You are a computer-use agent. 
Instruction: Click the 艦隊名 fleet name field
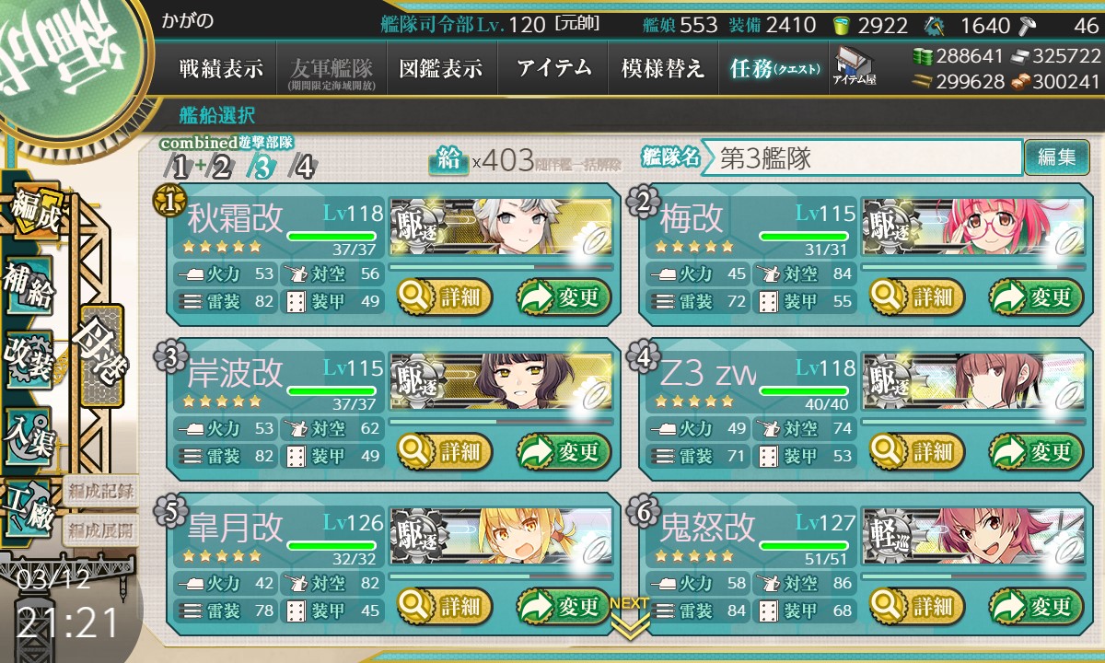[863, 157]
